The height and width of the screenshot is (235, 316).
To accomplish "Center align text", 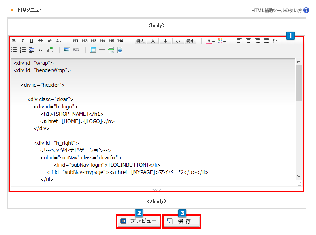I will click(248, 41).
